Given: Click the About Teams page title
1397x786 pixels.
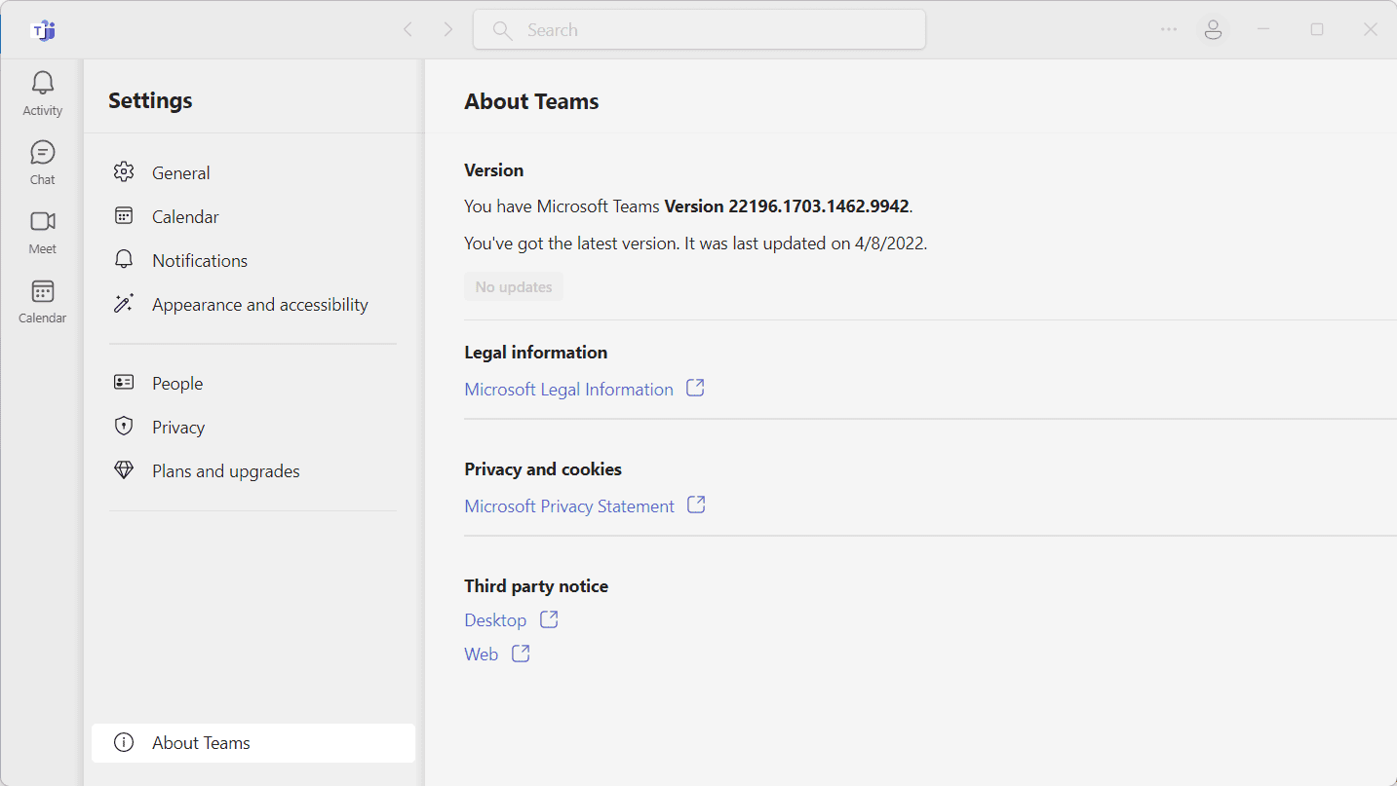Looking at the screenshot, I should (x=531, y=101).
